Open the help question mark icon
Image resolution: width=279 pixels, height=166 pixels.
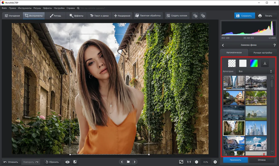(x=274, y=45)
